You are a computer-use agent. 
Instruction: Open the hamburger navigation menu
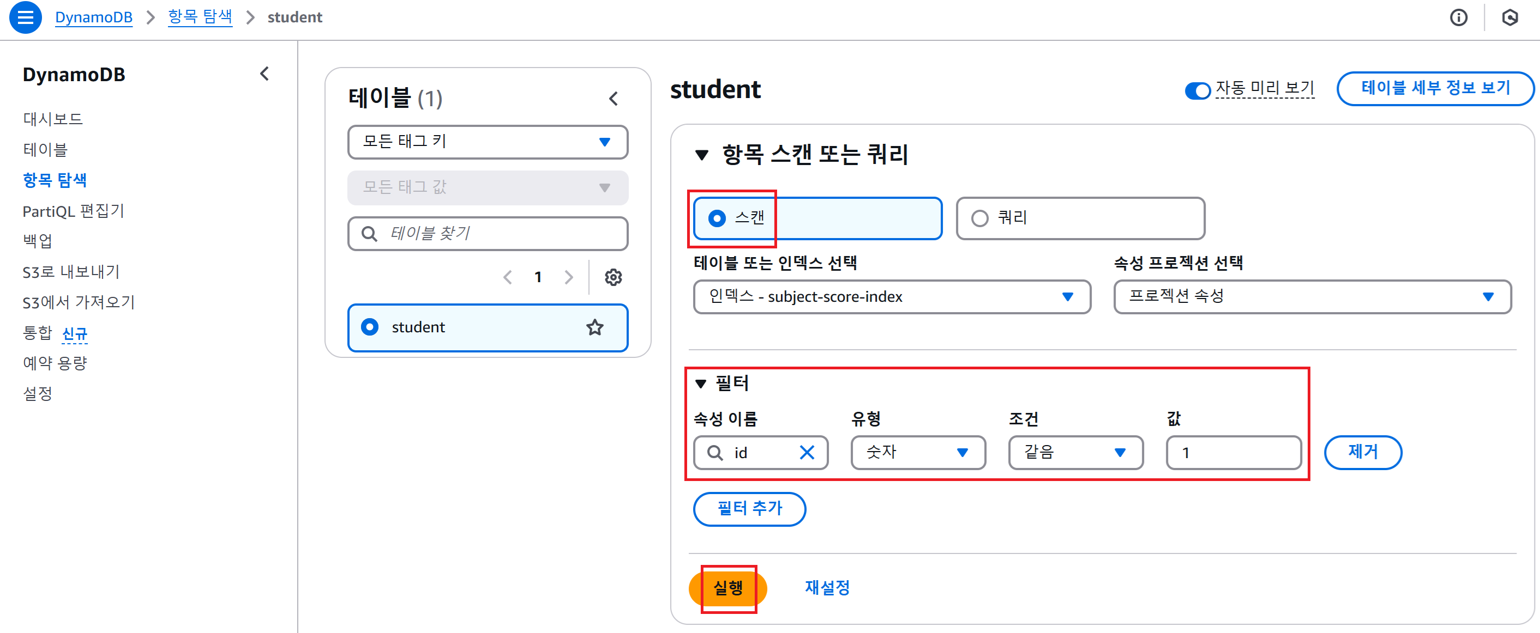coord(25,17)
